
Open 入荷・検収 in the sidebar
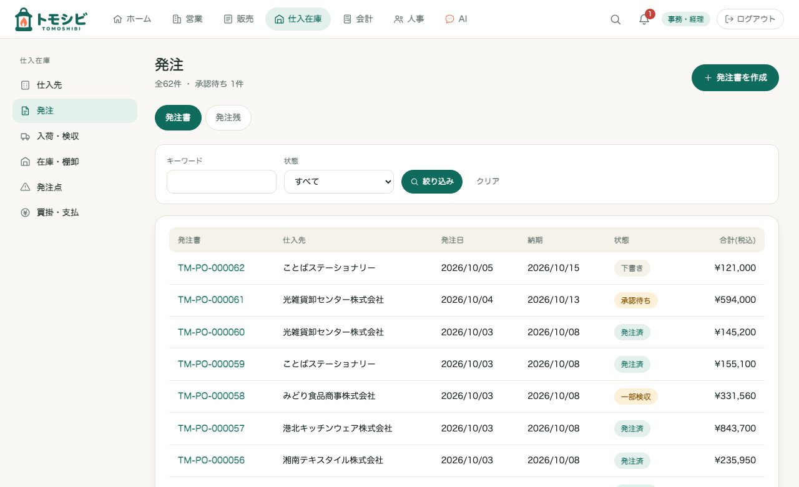coord(75,136)
